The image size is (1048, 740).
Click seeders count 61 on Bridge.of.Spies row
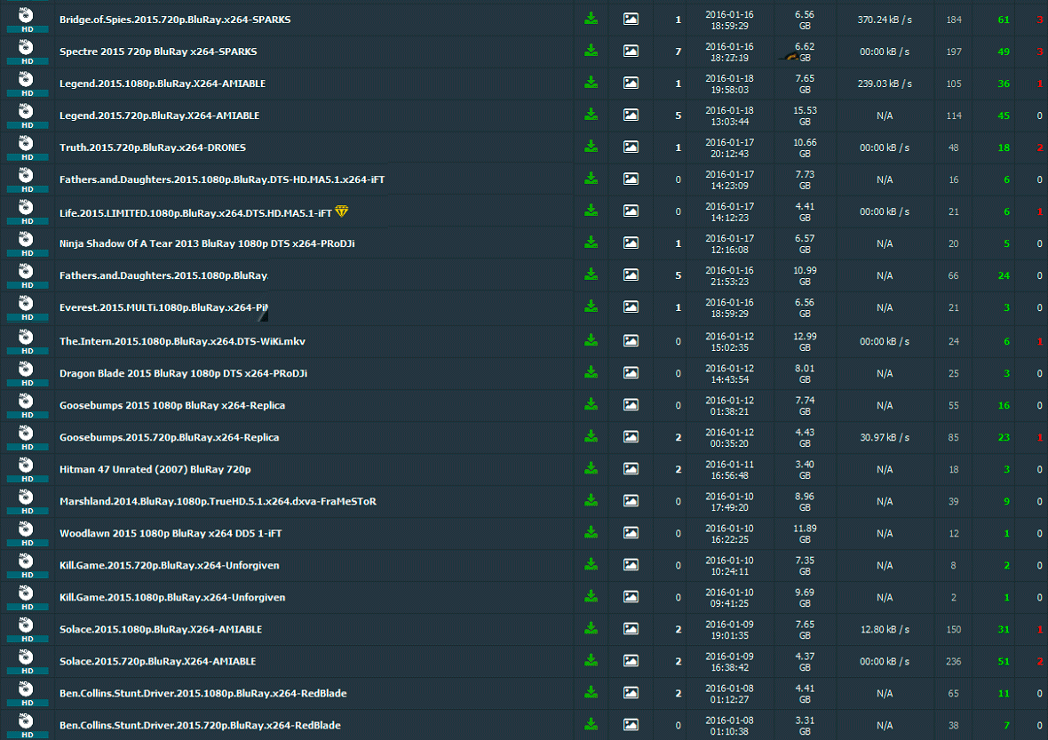[x=1004, y=20]
